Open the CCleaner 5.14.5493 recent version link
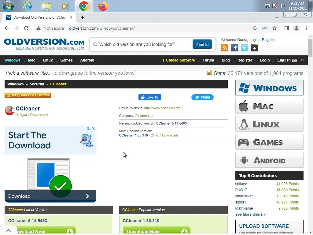Screen dimensions: 313x235 click(171, 124)
